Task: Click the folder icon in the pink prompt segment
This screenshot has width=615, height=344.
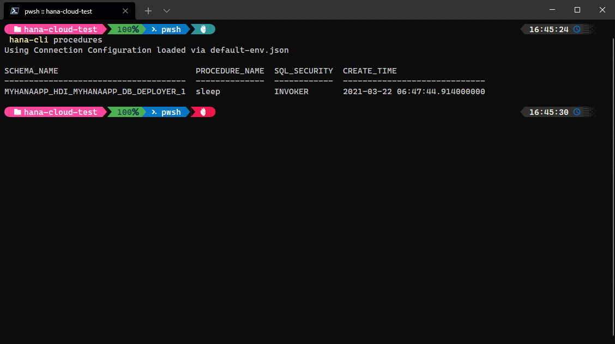Action: tap(18, 29)
